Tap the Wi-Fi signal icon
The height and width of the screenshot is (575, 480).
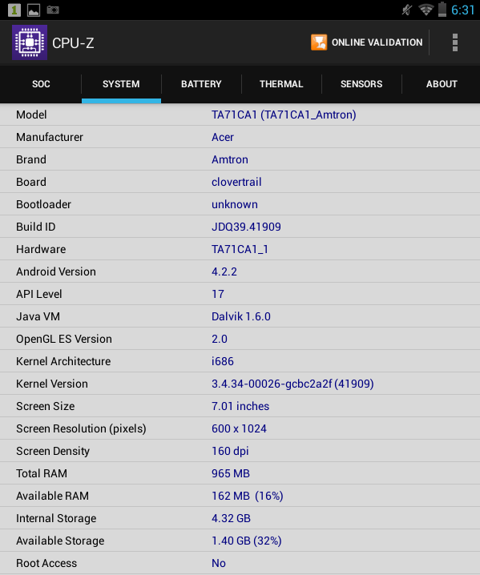426,10
